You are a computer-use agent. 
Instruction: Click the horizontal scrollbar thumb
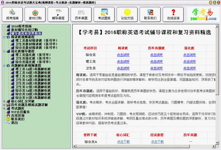pos(133,146)
